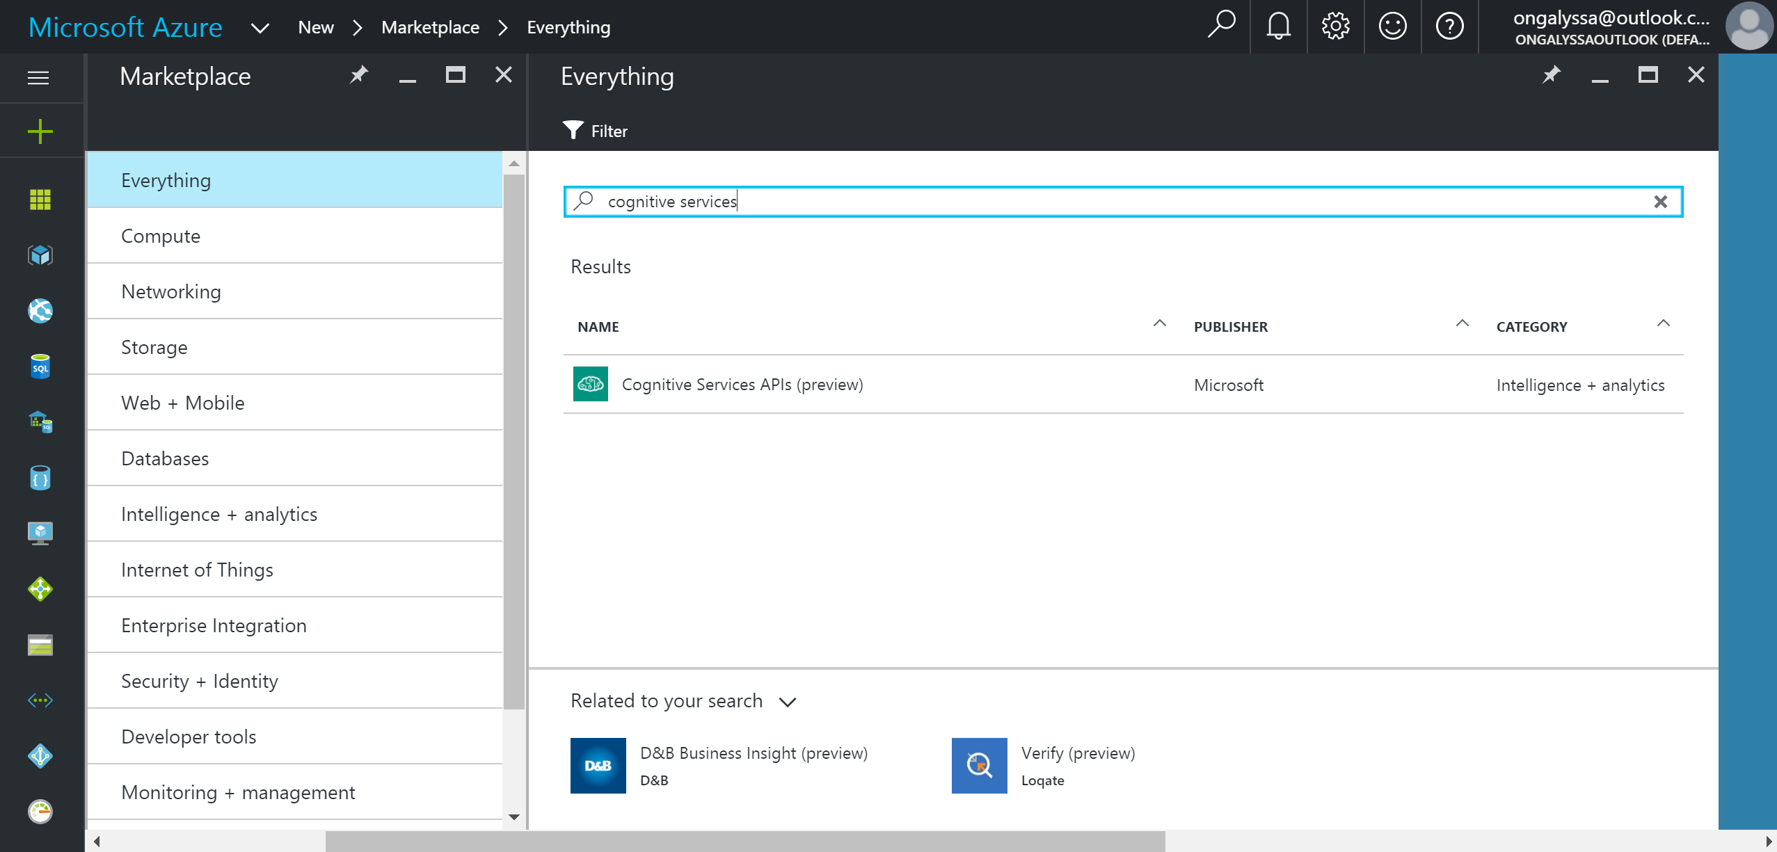Image resolution: width=1777 pixels, height=852 pixels.
Task: Open Cognitive Services APIs (preview) result
Action: (x=742, y=385)
